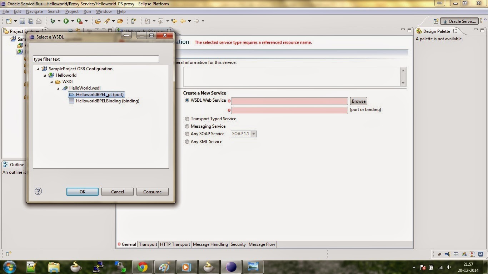Select the Oracle Service Bus perspective button
This screenshot has width=488, height=274.
pyautogui.click(x=459, y=21)
